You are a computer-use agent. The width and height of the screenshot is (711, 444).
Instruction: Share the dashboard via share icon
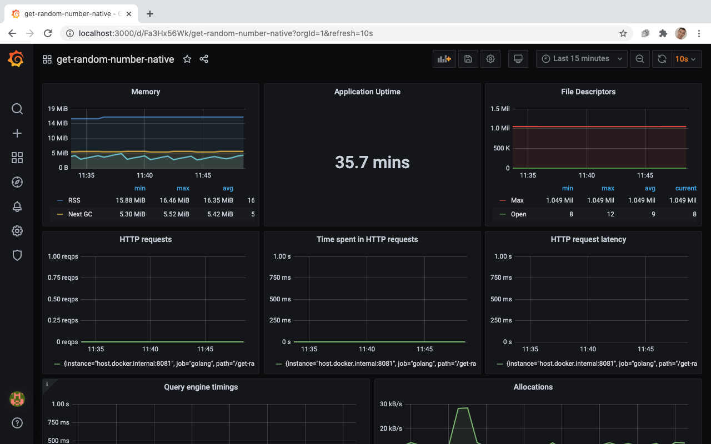(204, 59)
